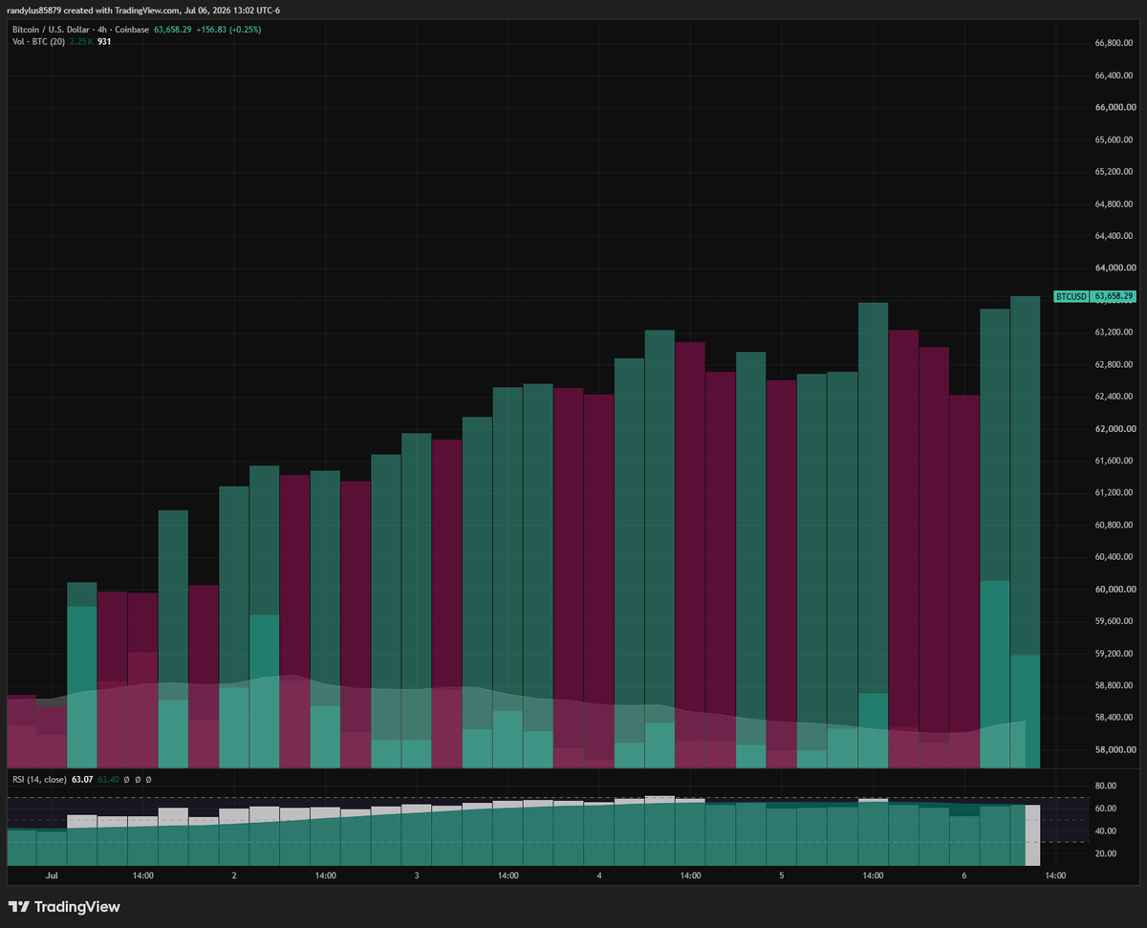Click the 59,200.00 price axis label
Image resolution: width=1147 pixels, height=928 pixels.
pos(1114,654)
